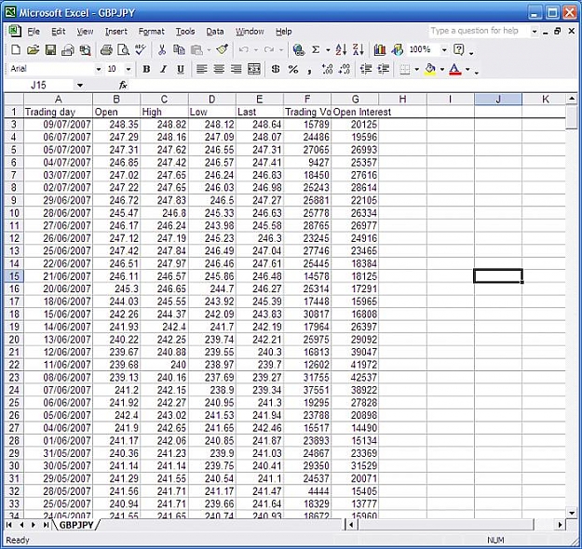
Task: Open the font size dropdown
Action: [129, 70]
